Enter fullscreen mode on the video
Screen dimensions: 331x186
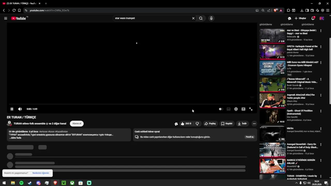click(251, 109)
